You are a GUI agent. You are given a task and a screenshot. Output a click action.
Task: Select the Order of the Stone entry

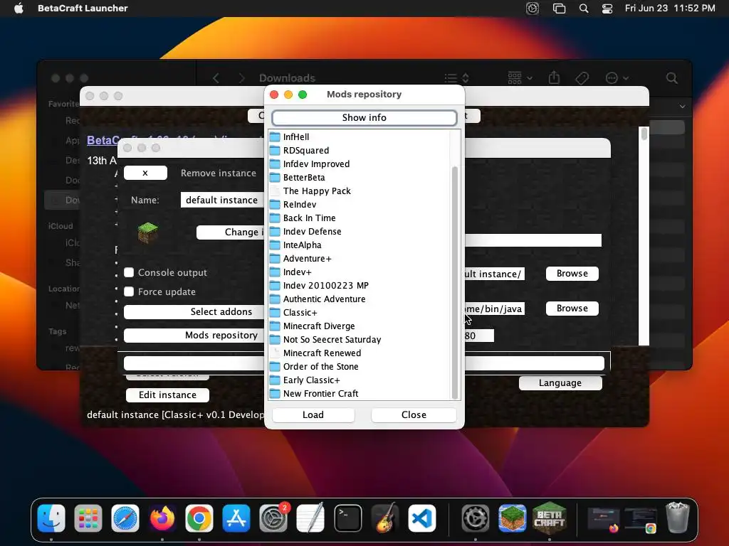point(321,366)
